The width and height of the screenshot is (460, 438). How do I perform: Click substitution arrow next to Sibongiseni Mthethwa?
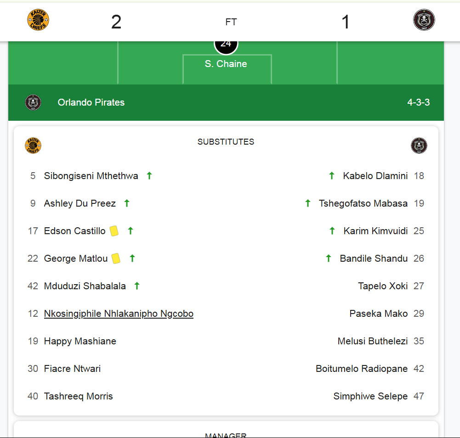click(149, 175)
